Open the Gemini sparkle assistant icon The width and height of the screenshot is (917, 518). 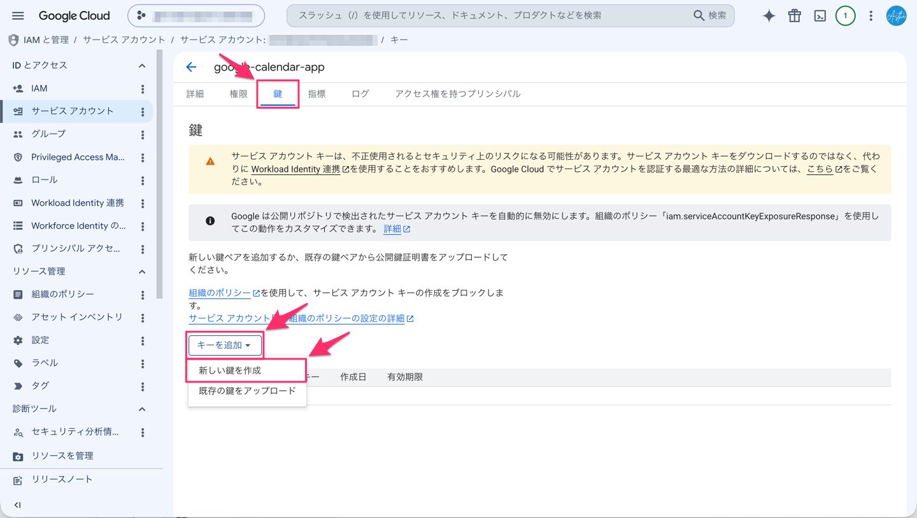pyautogui.click(x=769, y=16)
